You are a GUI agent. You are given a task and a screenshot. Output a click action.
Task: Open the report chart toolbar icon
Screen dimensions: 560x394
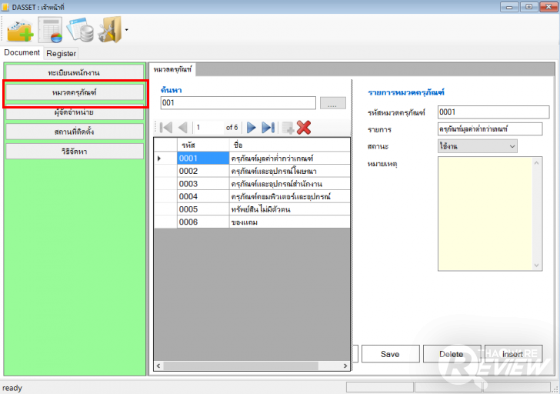(x=50, y=30)
